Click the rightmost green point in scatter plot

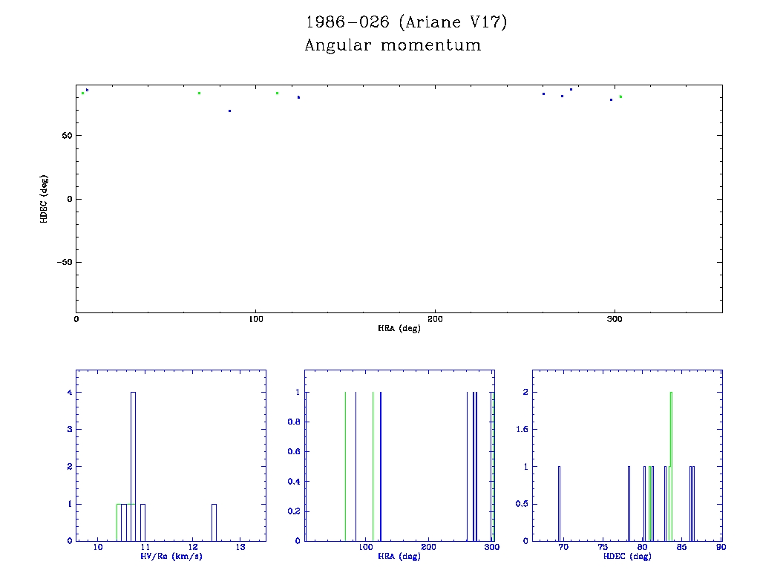tap(620, 96)
